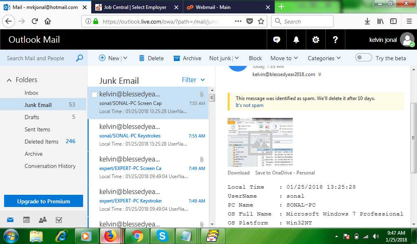Open Skype from the taskbar
417x244 pixels.
coord(162,236)
